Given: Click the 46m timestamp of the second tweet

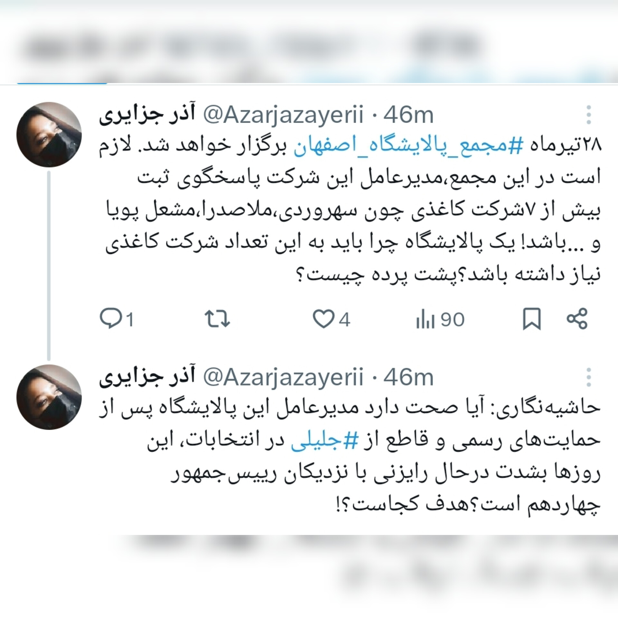Looking at the screenshot, I should [x=408, y=377].
